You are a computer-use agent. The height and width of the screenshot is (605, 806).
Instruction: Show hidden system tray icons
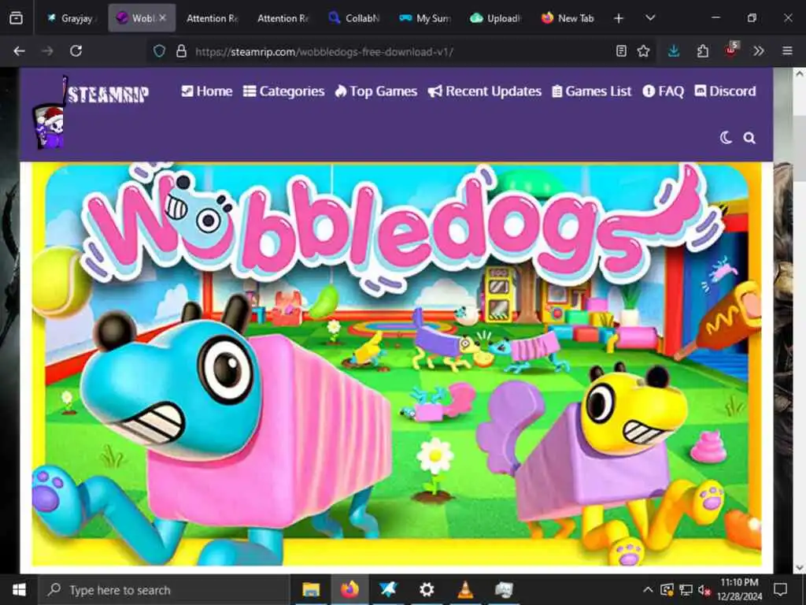[649, 589]
